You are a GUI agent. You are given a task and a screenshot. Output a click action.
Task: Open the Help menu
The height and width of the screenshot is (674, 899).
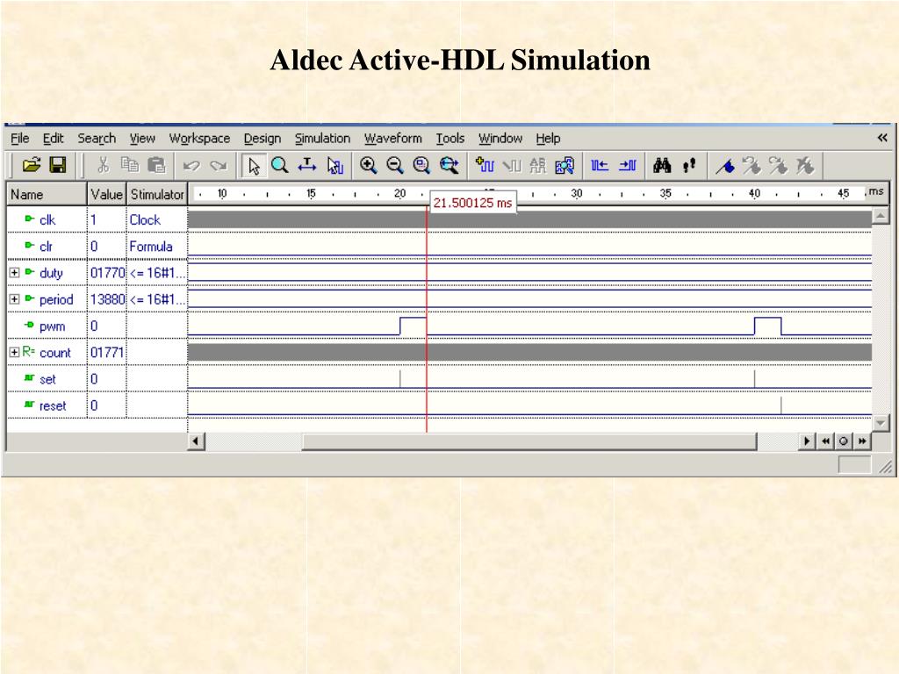pyautogui.click(x=548, y=138)
